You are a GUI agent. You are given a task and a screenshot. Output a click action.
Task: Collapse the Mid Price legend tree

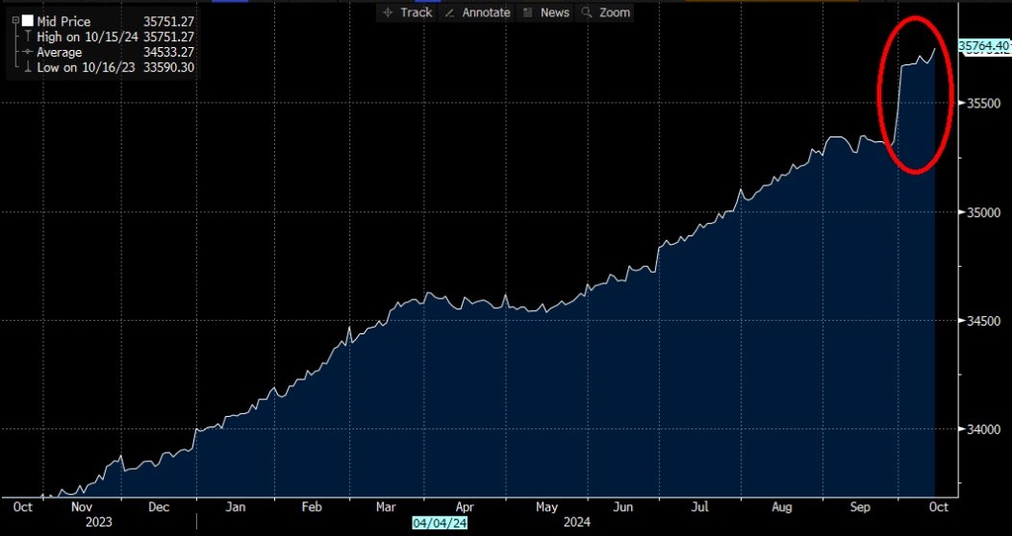point(15,21)
